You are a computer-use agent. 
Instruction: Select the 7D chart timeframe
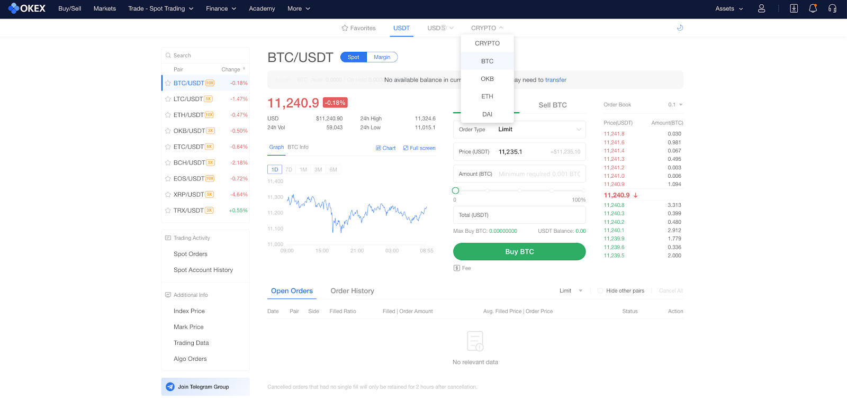(289, 170)
